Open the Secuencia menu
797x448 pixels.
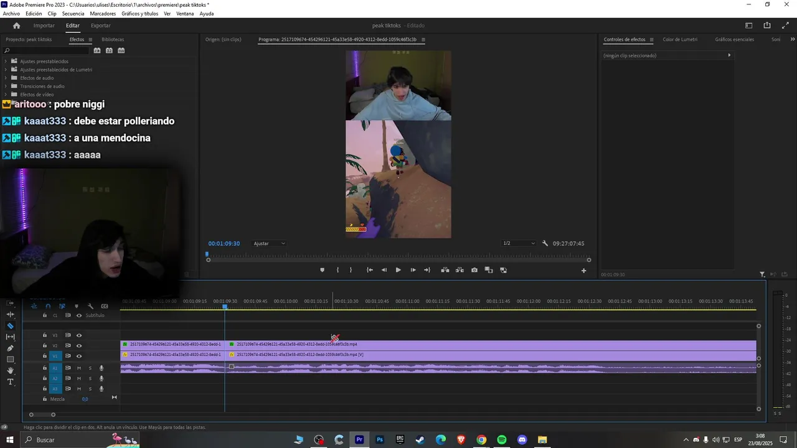pos(73,14)
